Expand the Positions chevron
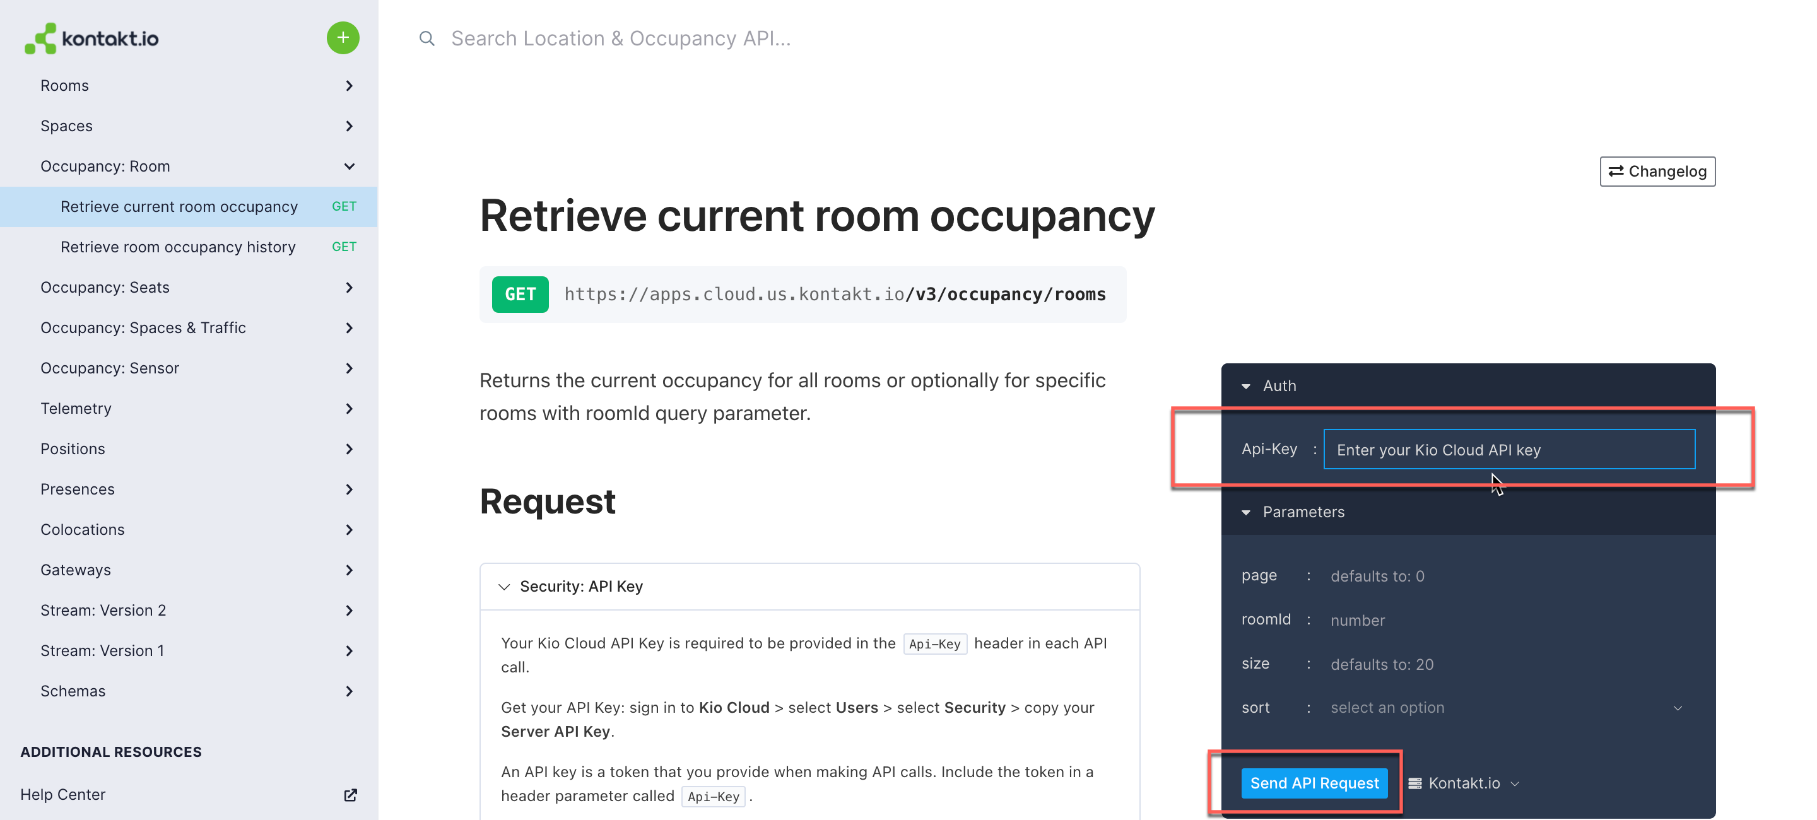This screenshot has height=820, width=1817. 349,449
